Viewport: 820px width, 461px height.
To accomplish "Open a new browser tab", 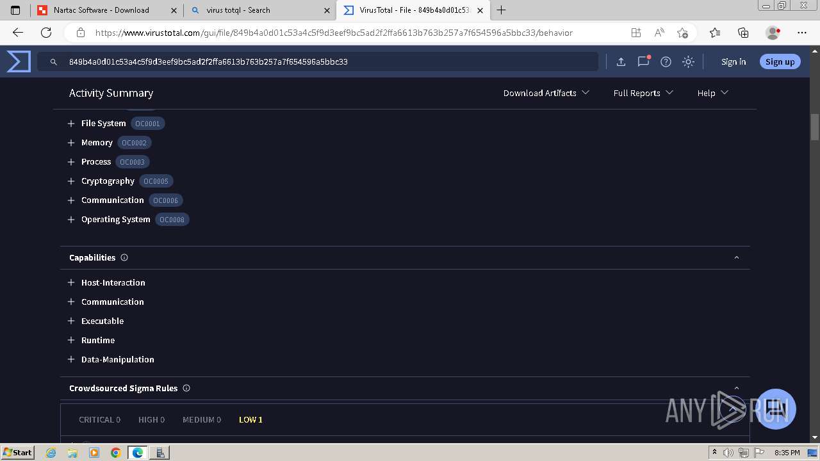I will (x=502, y=10).
